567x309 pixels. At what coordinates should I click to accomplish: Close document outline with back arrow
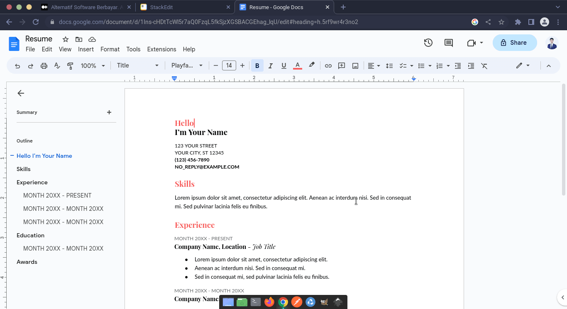click(x=21, y=93)
